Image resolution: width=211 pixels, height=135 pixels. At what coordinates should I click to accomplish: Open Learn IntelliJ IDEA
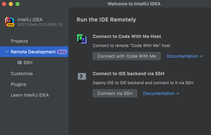[x=30, y=95]
